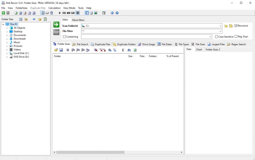Open the Regex Search tab
The height and width of the screenshot is (160, 255).
pos(237,44)
